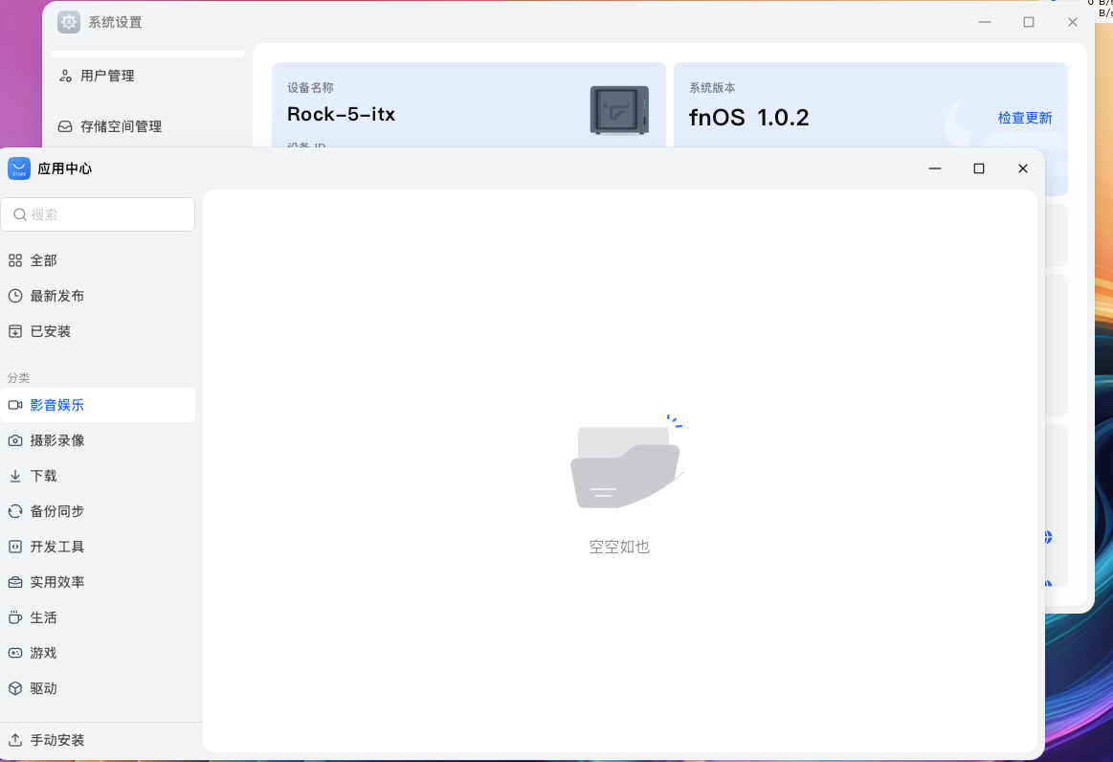This screenshot has width=1113, height=762.
Task: Open the 下载 category
Action: point(98,476)
